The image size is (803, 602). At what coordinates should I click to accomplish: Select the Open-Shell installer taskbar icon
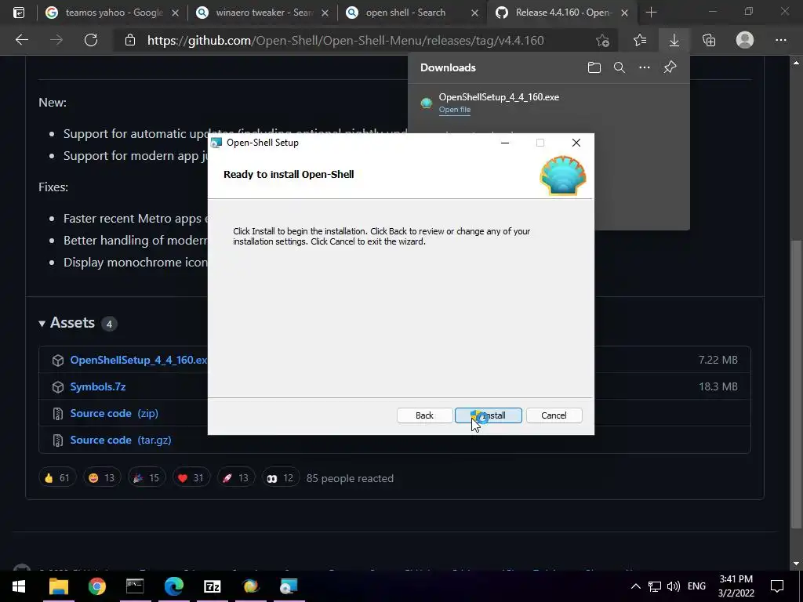[289, 586]
